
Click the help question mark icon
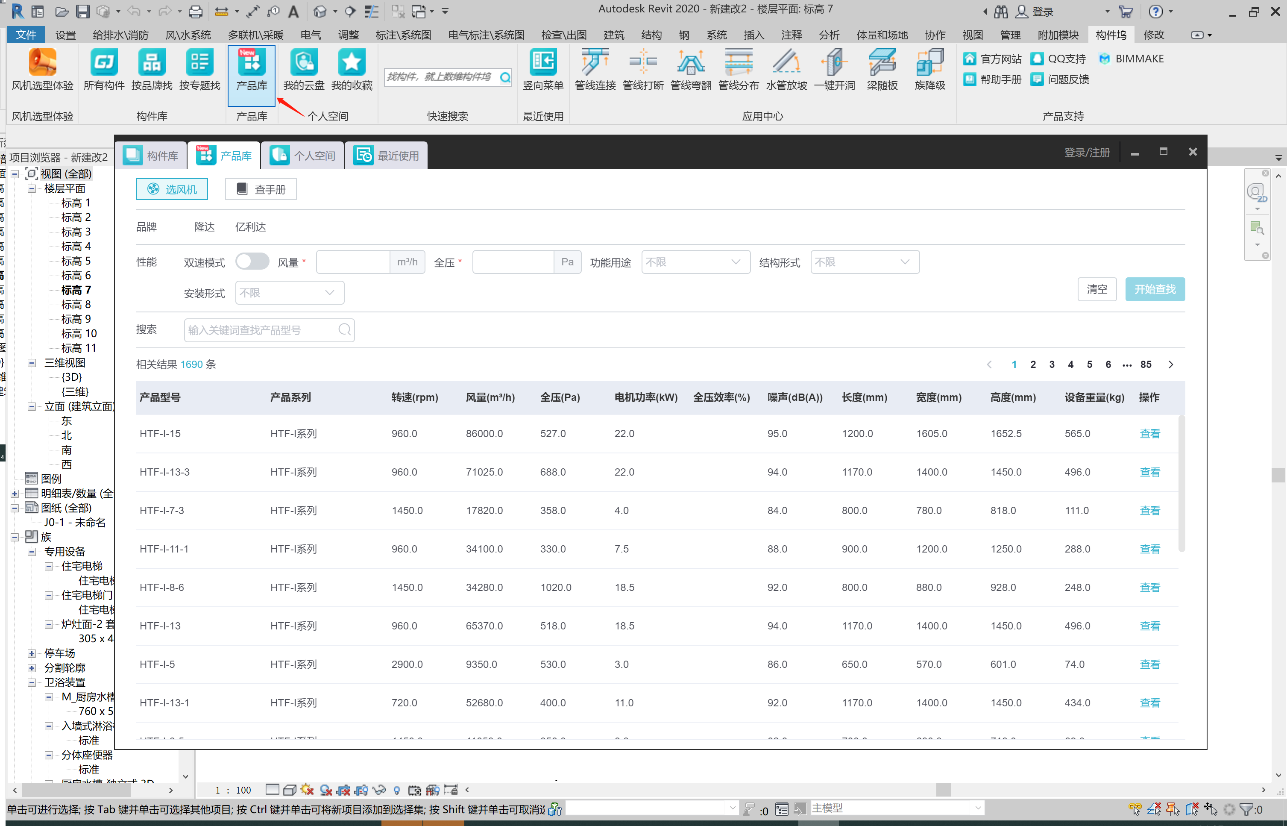tap(1155, 11)
